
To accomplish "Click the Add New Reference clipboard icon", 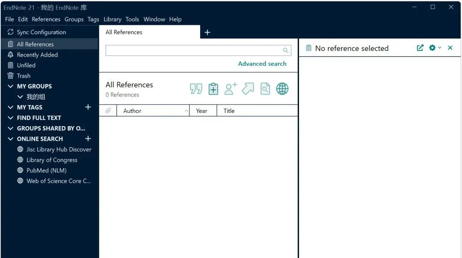I will [x=213, y=89].
